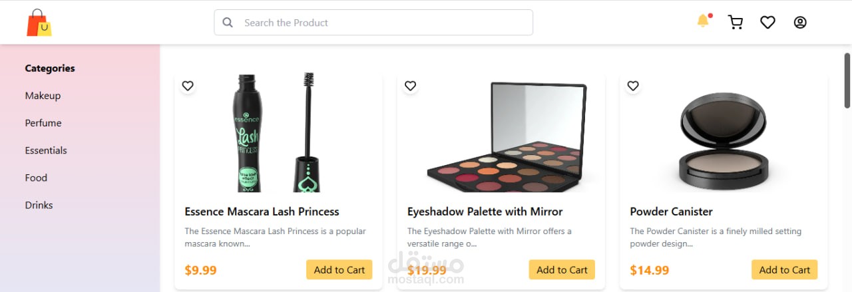Open the shopping cart
Image resolution: width=852 pixels, height=292 pixels.
point(736,23)
